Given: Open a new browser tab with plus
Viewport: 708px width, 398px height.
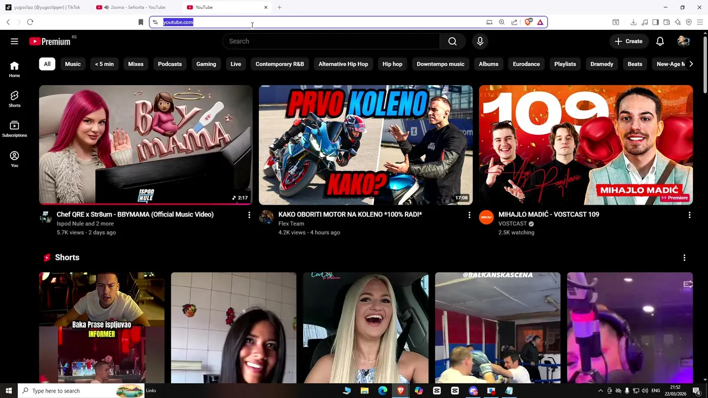Looking at the screenshot, I should [x=279, y=7].
